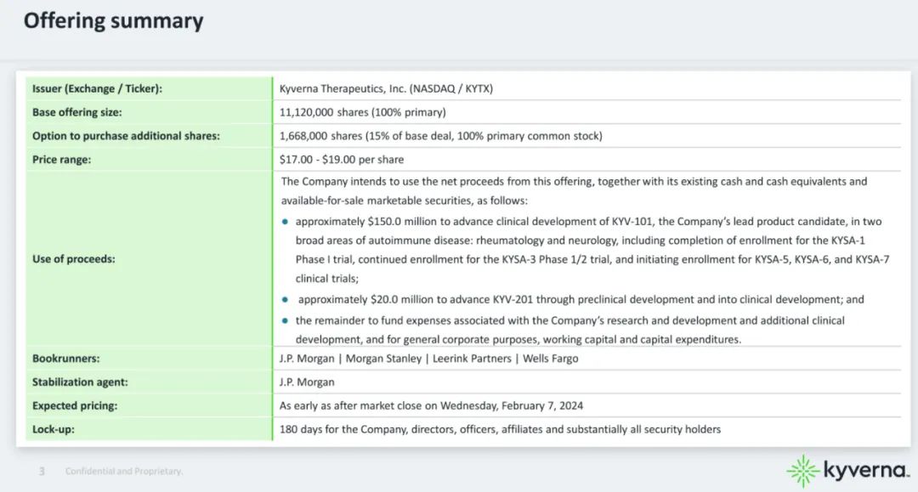Click the 'Stabilization agent:' label
Image resolution: width=918 pixels, height=492 pixels.
pos(80,382)
